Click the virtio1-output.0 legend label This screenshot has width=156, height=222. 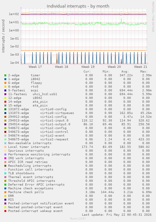click(55, 124)
